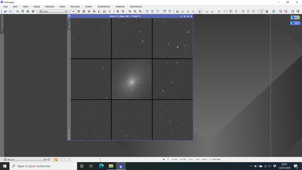The image size is (302, 170).
Task: Open the PROCESS menu
Action: (x=75, y=7)
